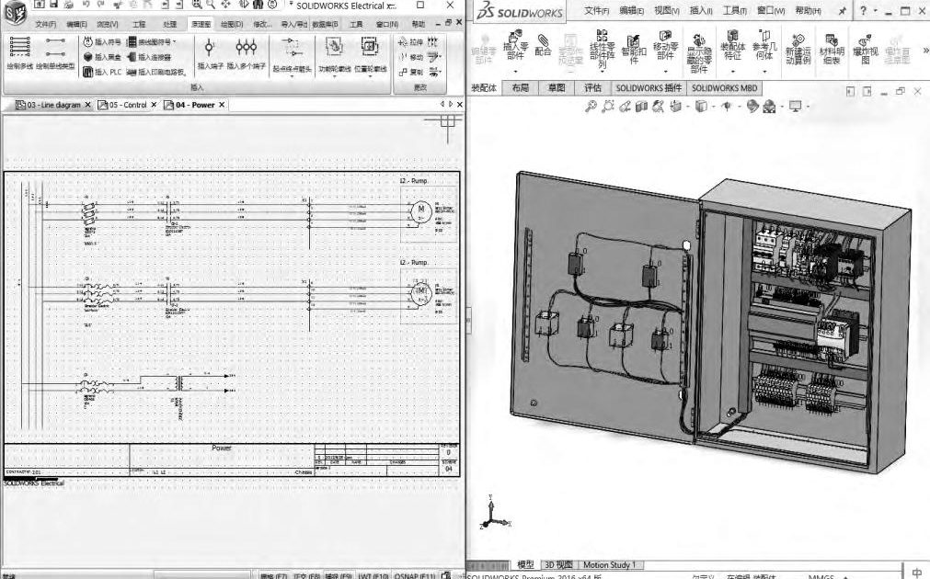Open 文件(F) menu in SOLIDWORKS Electrical

(x=45, y=24)
